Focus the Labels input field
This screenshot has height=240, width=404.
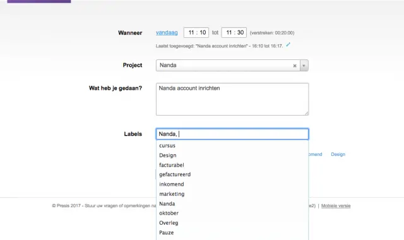[x=232, y=134]
